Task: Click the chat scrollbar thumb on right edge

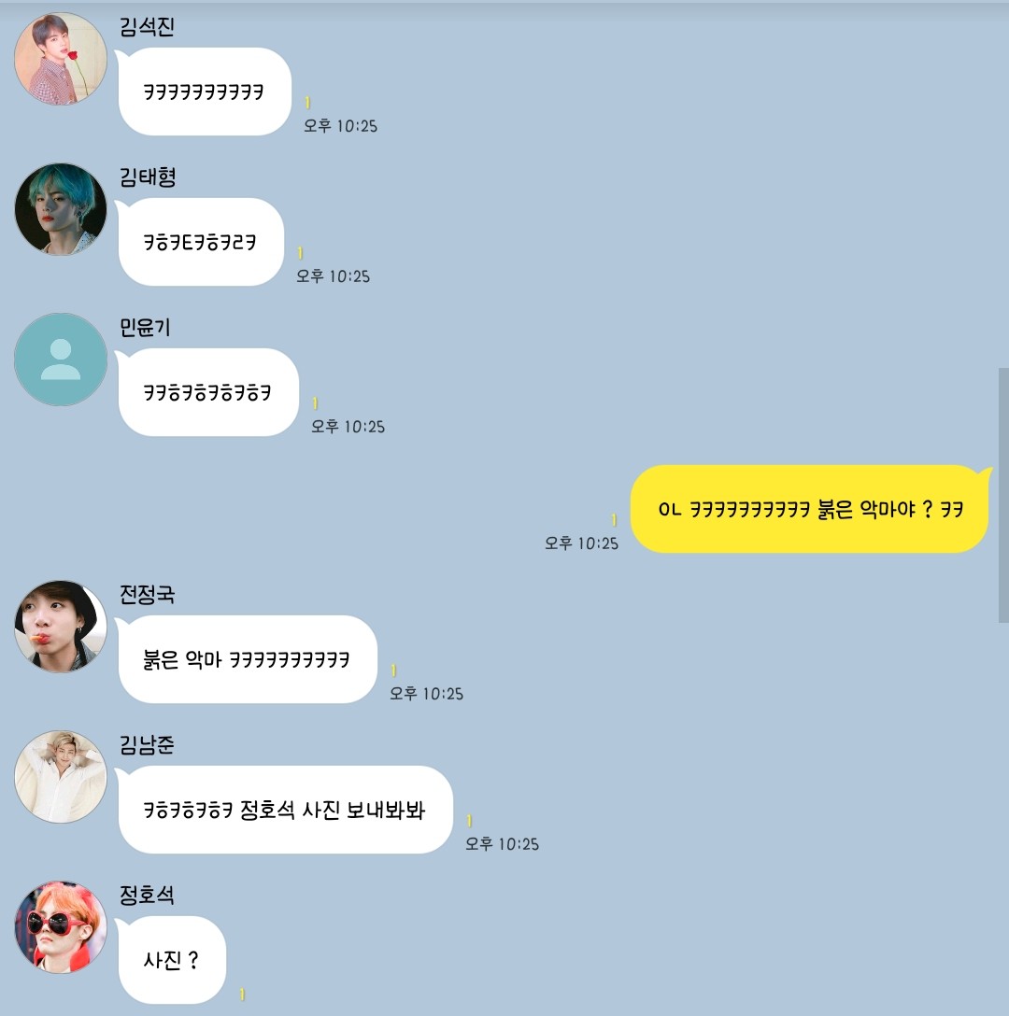Action: click(x=1003, y=495)
